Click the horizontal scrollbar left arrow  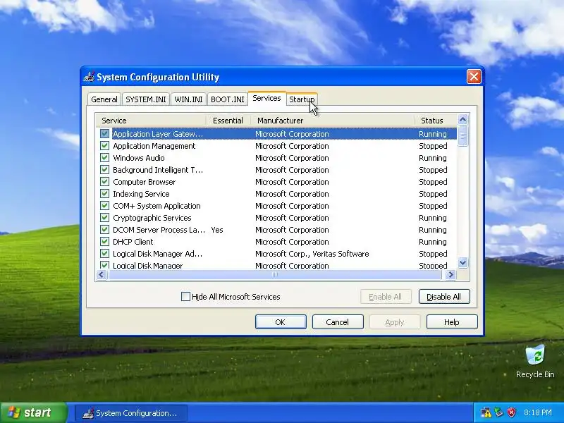pos(102,275)
